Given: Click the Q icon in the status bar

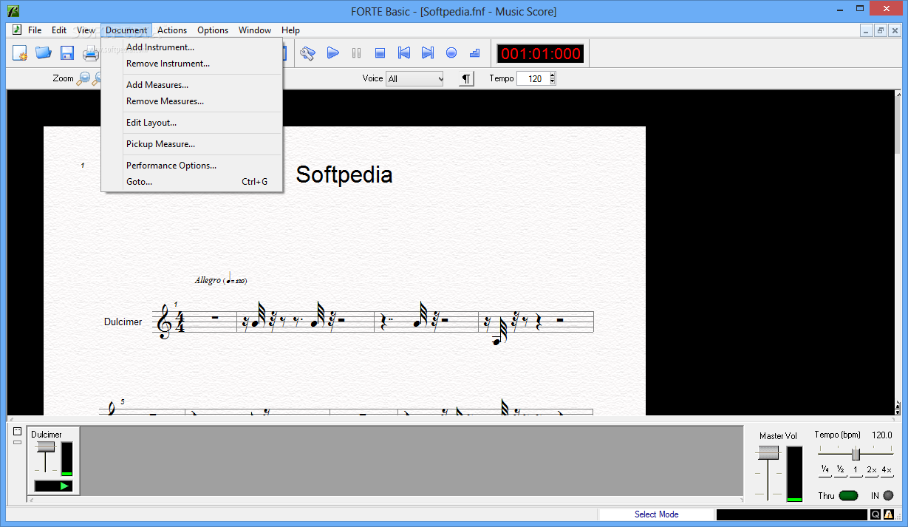Looking at the screenshot, I should [875, 514].
